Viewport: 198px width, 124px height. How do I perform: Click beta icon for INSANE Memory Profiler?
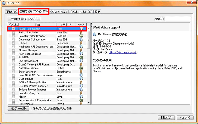81,82
